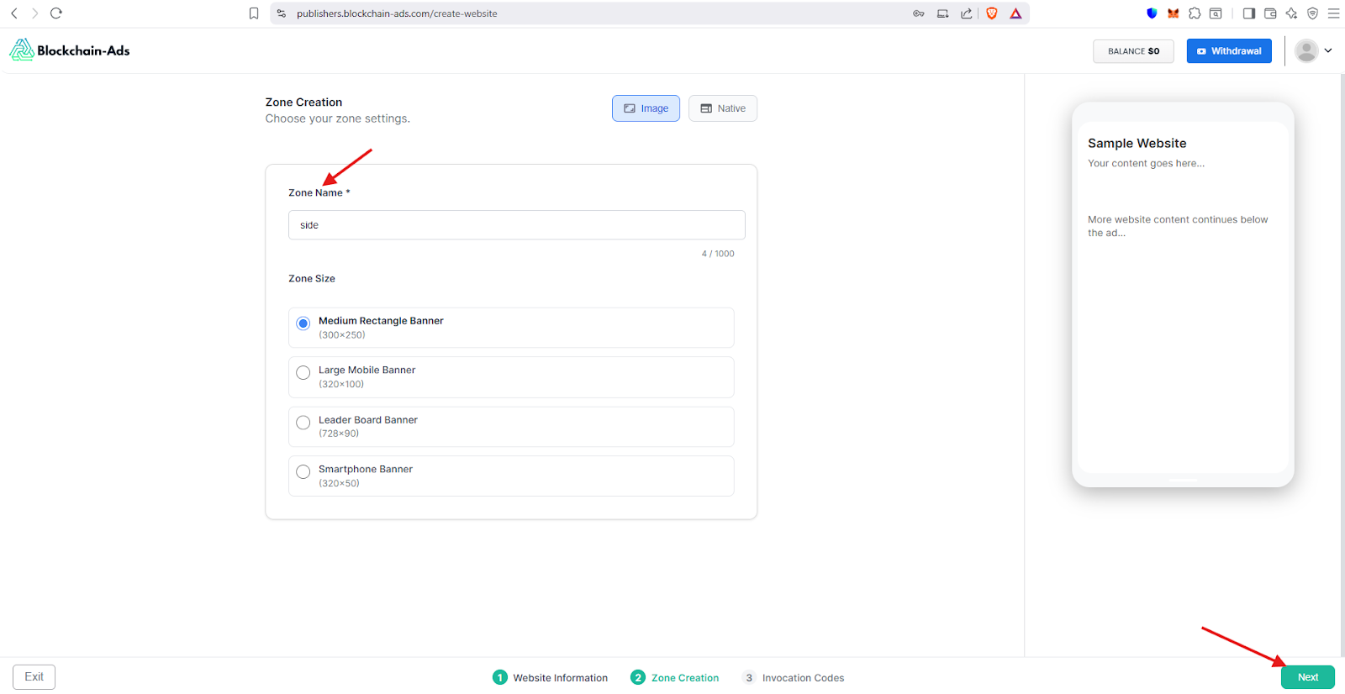
Task: Select Medium Rectangle Banner radio
Action: pyautogui.click(x=303, y=323)
